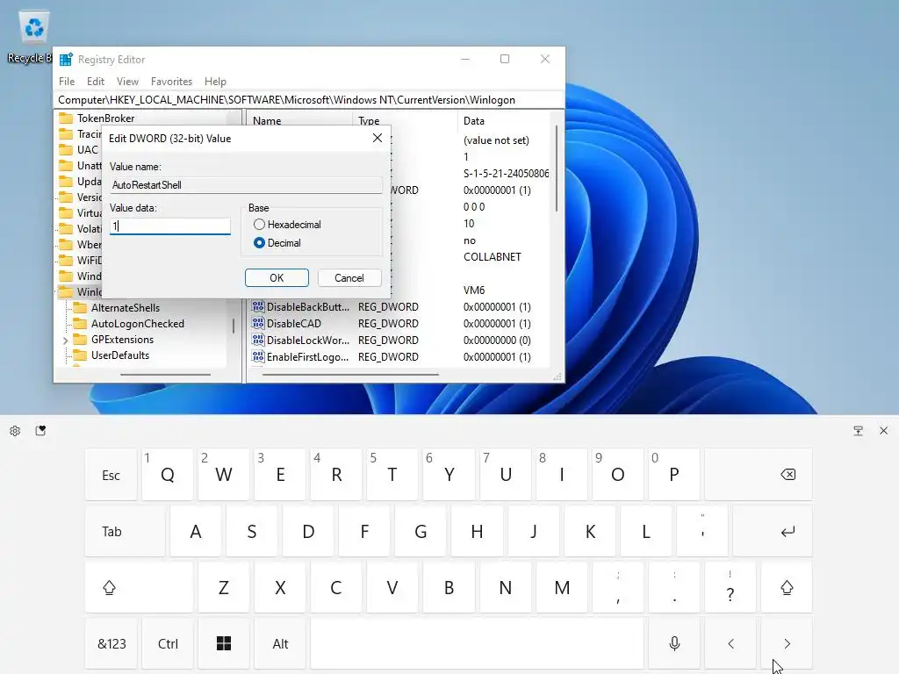899x674 pixels.
Task: Confirm the DWORD value with OK
Action: 277,278
